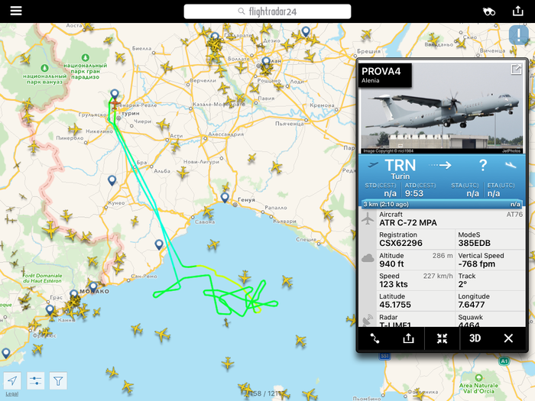The image size is (535, 401).
Task: Open map settings sliders icon
Action: pos(35,380)
